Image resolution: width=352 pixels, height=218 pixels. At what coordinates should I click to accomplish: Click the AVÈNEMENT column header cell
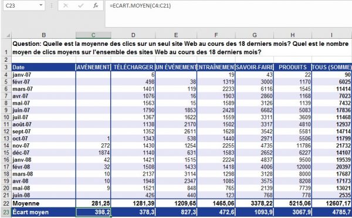[93, 67]
